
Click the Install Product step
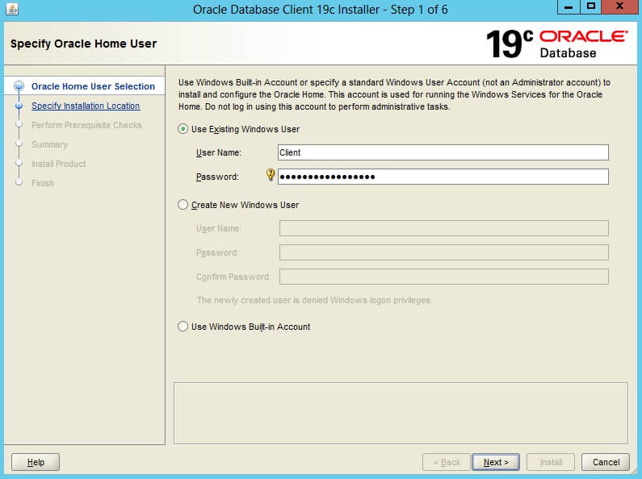(x=59, y=164)
